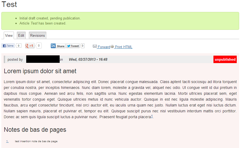
Task: Click the Google +1 count bubble
Action: [39, 46]
